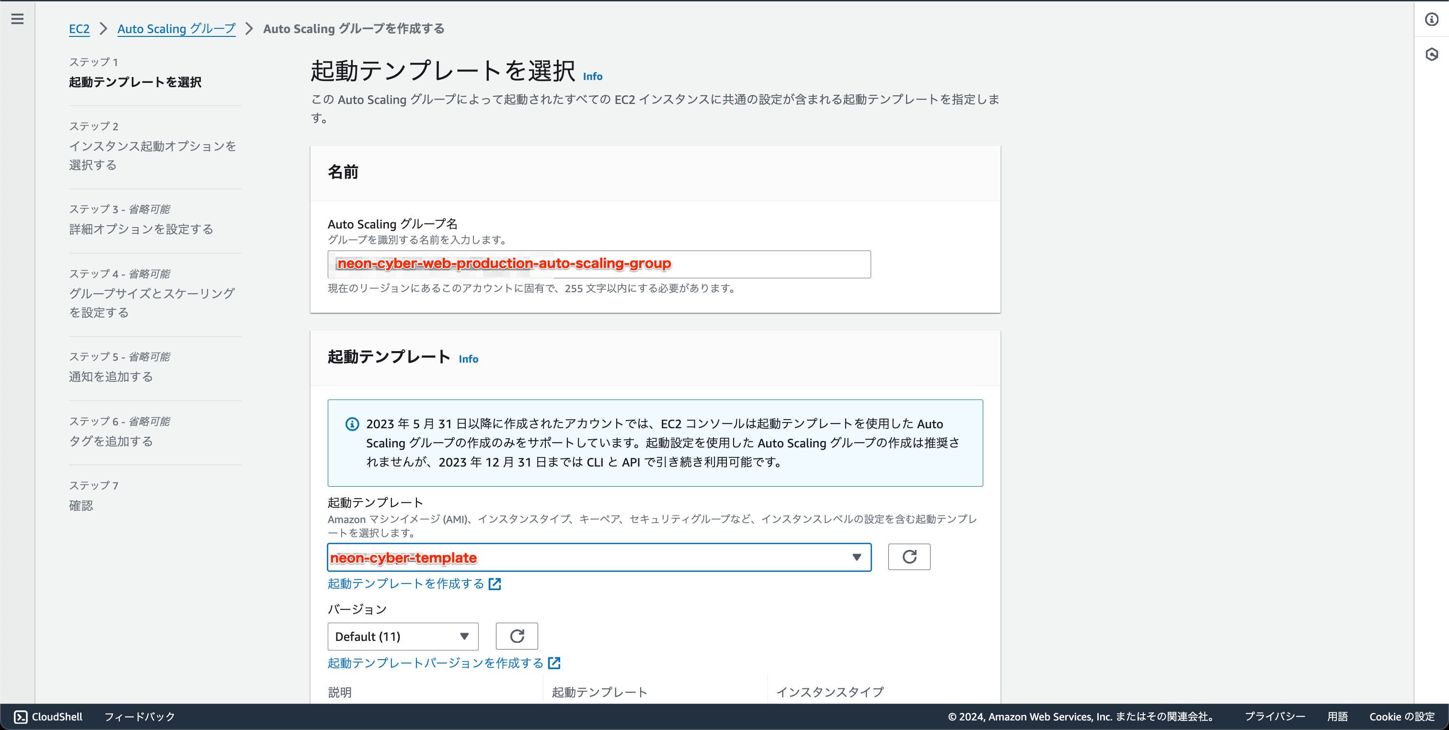The height and width of the screenshot is (730, 1449).
Task: Open the Auto Scaling グループ breadcrumb link
Action: (175, 29)
